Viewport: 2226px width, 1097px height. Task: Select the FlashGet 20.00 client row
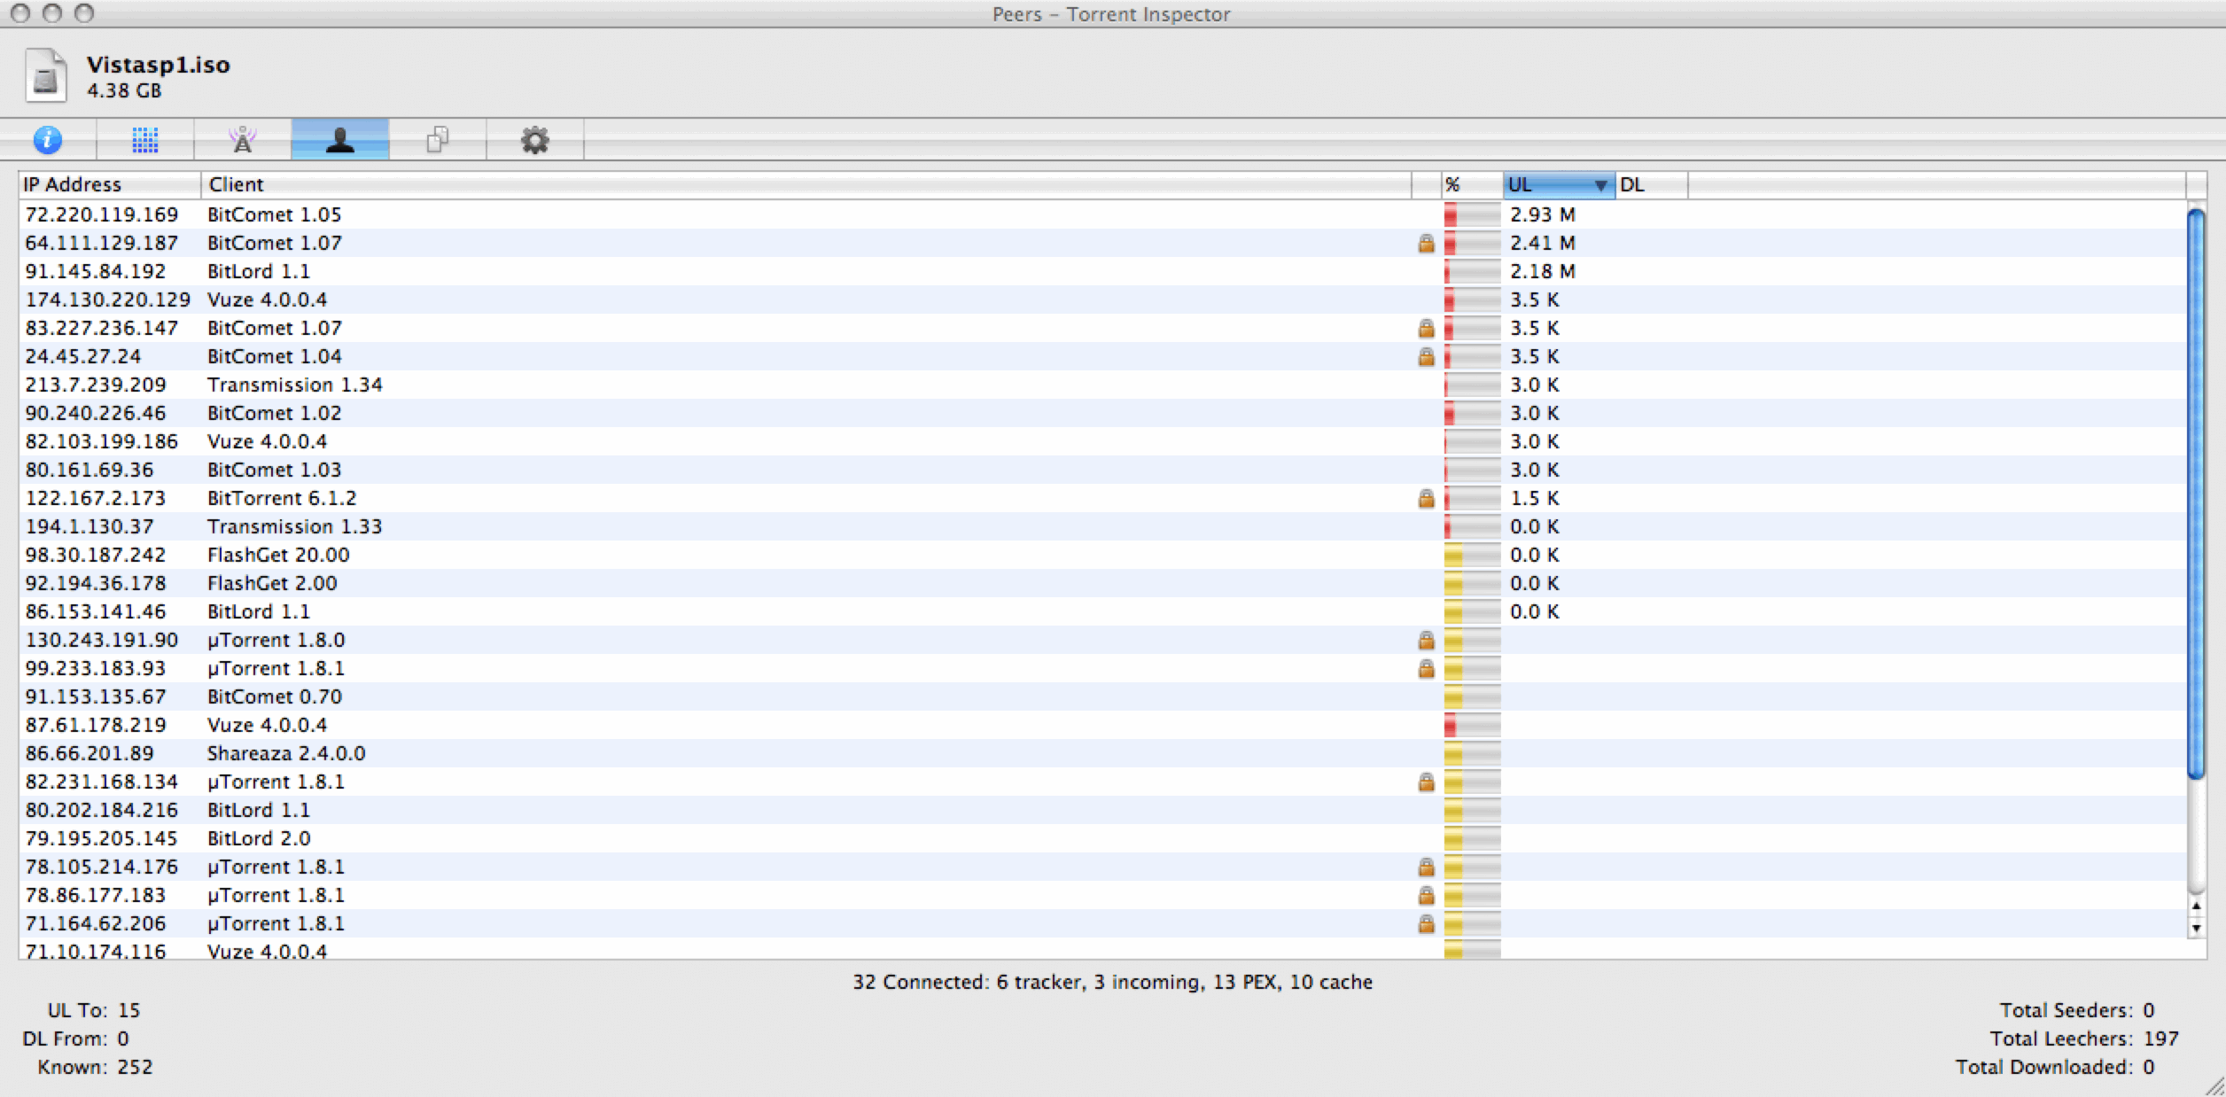[x=1102, y=555]
